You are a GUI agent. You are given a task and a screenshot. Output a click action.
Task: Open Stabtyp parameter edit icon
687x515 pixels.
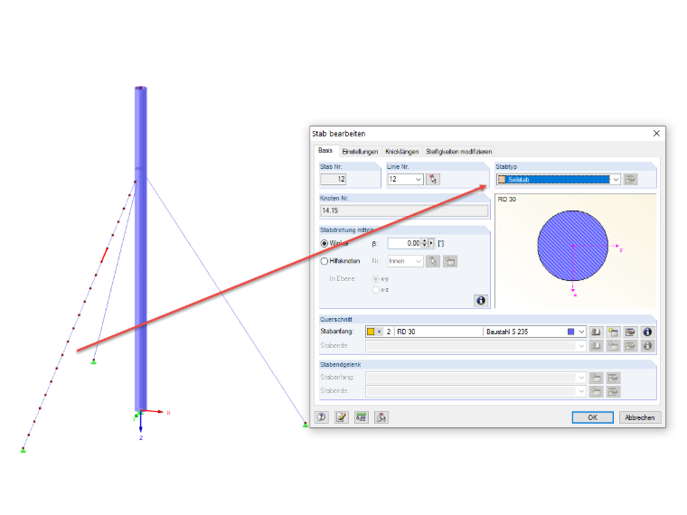pos(630,179)
